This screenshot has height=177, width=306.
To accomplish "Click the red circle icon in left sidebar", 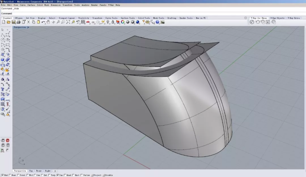I will [7, 140].
